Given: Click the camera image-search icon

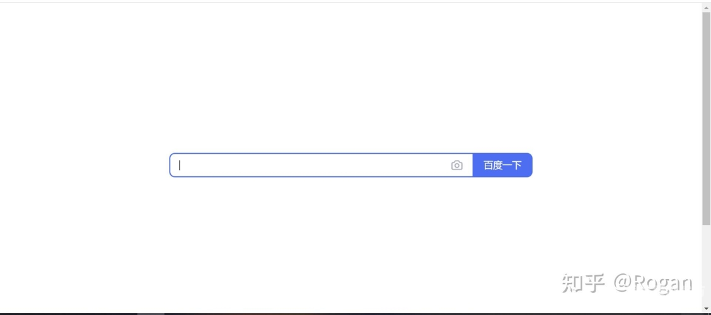Looking at the screenshot, I should click(457, 165).
